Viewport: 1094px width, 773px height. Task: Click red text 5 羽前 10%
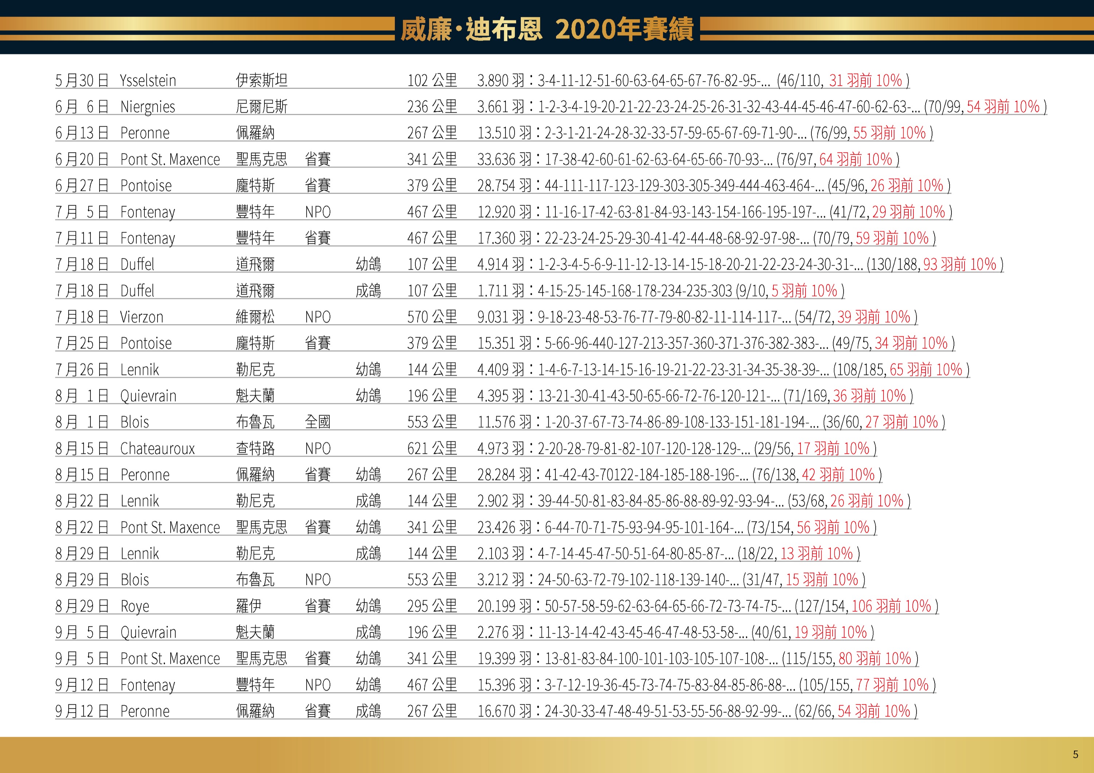(x=804, y=290)
